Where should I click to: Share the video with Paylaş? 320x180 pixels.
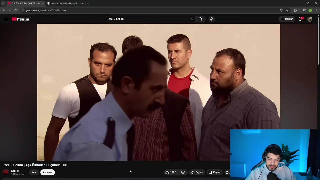point(197,172)
